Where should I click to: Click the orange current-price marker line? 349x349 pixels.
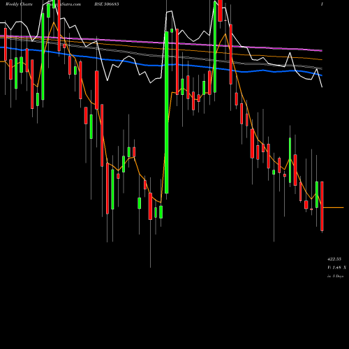coord(334,207)
